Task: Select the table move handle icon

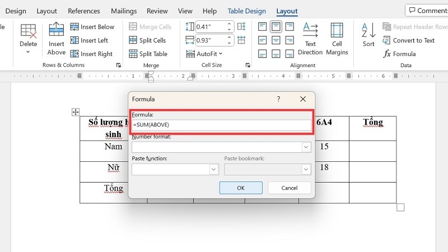Action: point(76,113)
